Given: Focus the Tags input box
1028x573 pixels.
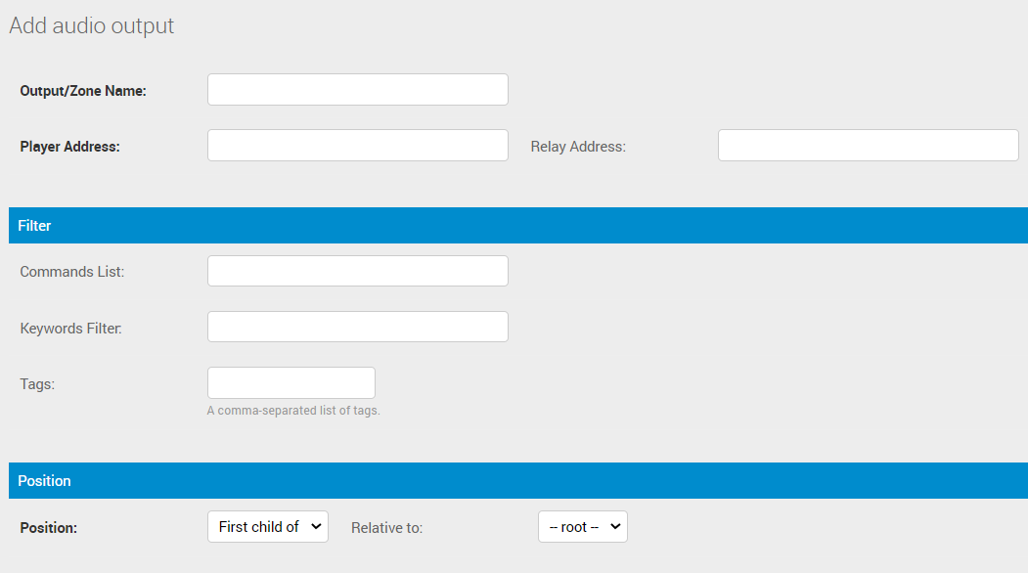Looking at the screenshot, I should (291, 383).
